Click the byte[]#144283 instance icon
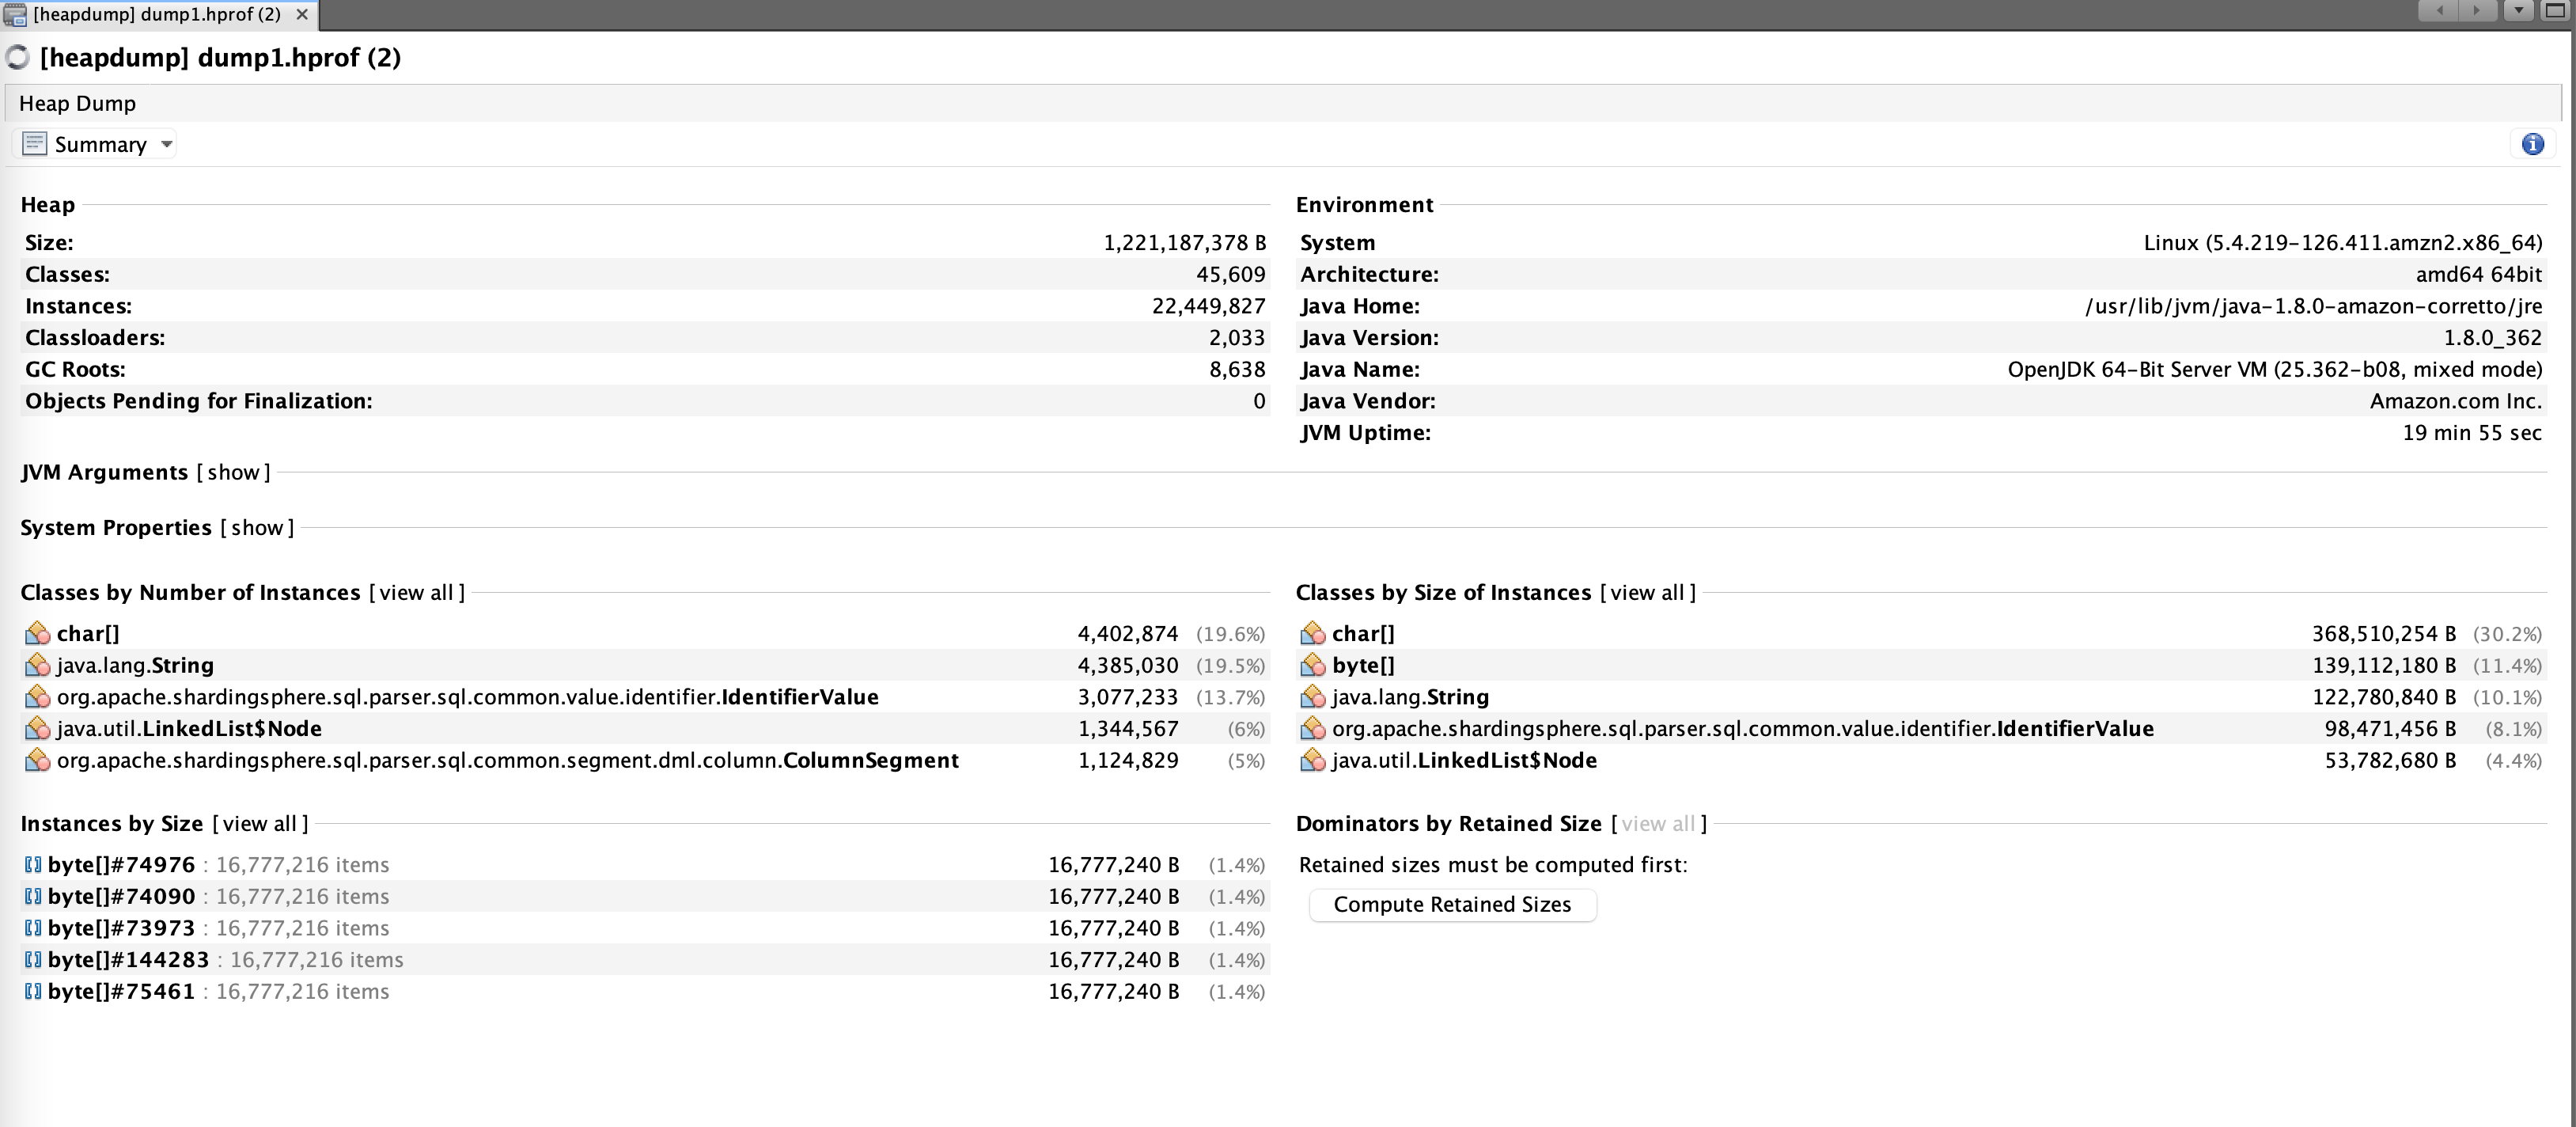This screenshot has width=2576, height=1127. pyautogui.click(x=33, y=959)
